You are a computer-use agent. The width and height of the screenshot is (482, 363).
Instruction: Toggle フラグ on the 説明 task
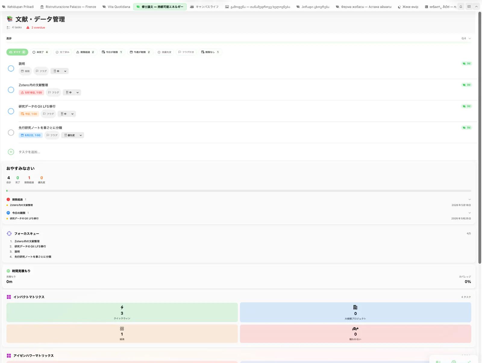(x=41, y=71)
